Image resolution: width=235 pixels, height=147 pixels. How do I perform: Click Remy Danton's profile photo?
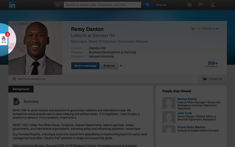(35, 48)
